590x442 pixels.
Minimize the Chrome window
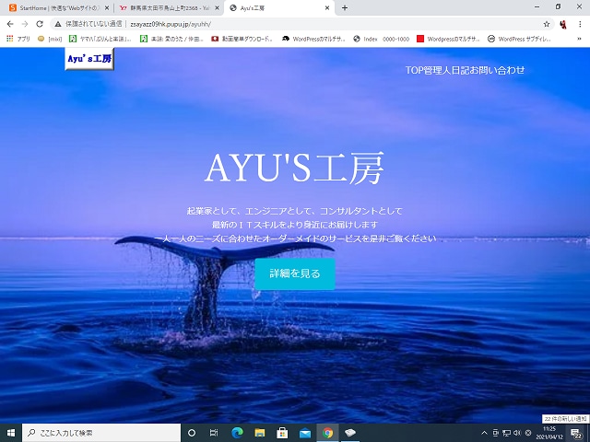click(x=537, y=6)
